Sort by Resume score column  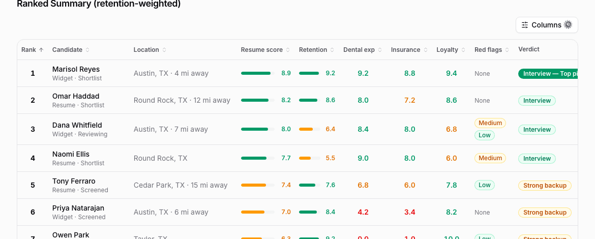265,50
